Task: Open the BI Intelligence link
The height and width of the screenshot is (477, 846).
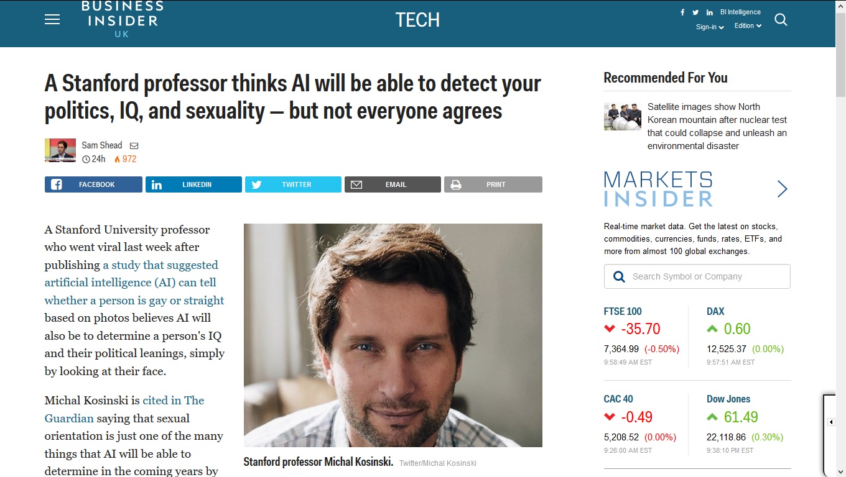Action: click(x=740, y=12)
